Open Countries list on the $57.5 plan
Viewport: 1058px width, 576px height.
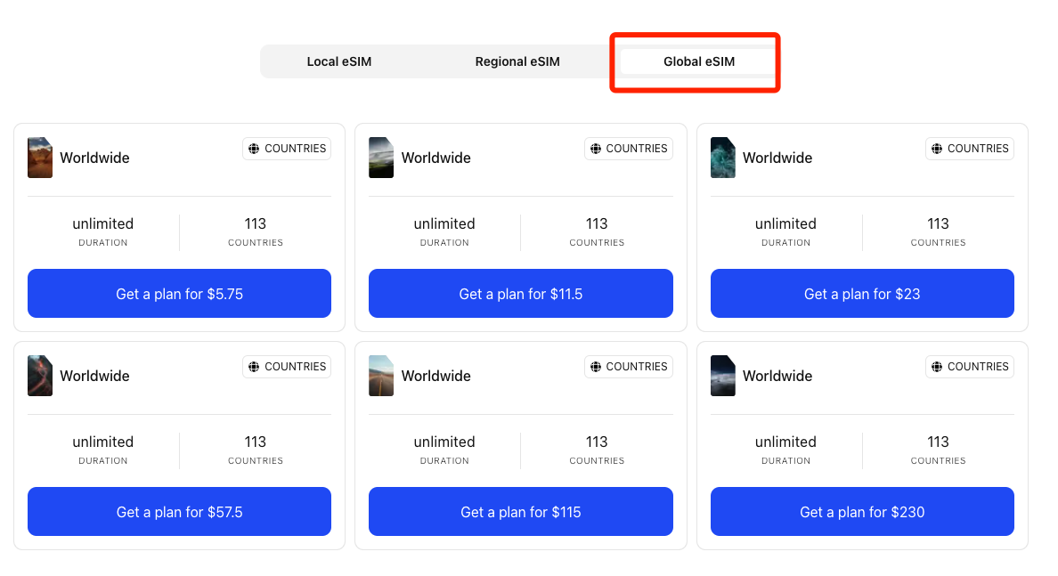pyautogui.click(x=287, y=367)
